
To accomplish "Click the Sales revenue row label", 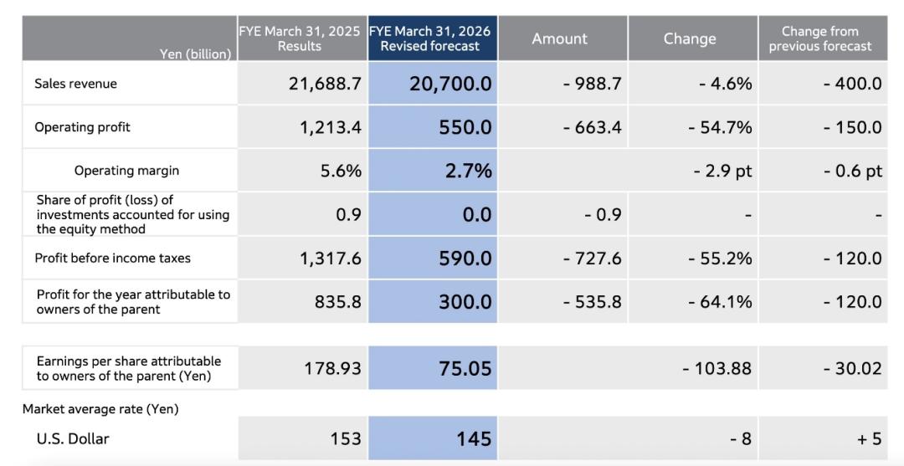I will point(75,84).
